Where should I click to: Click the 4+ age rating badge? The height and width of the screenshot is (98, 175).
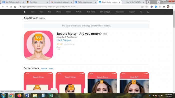[x=105, y=34]
